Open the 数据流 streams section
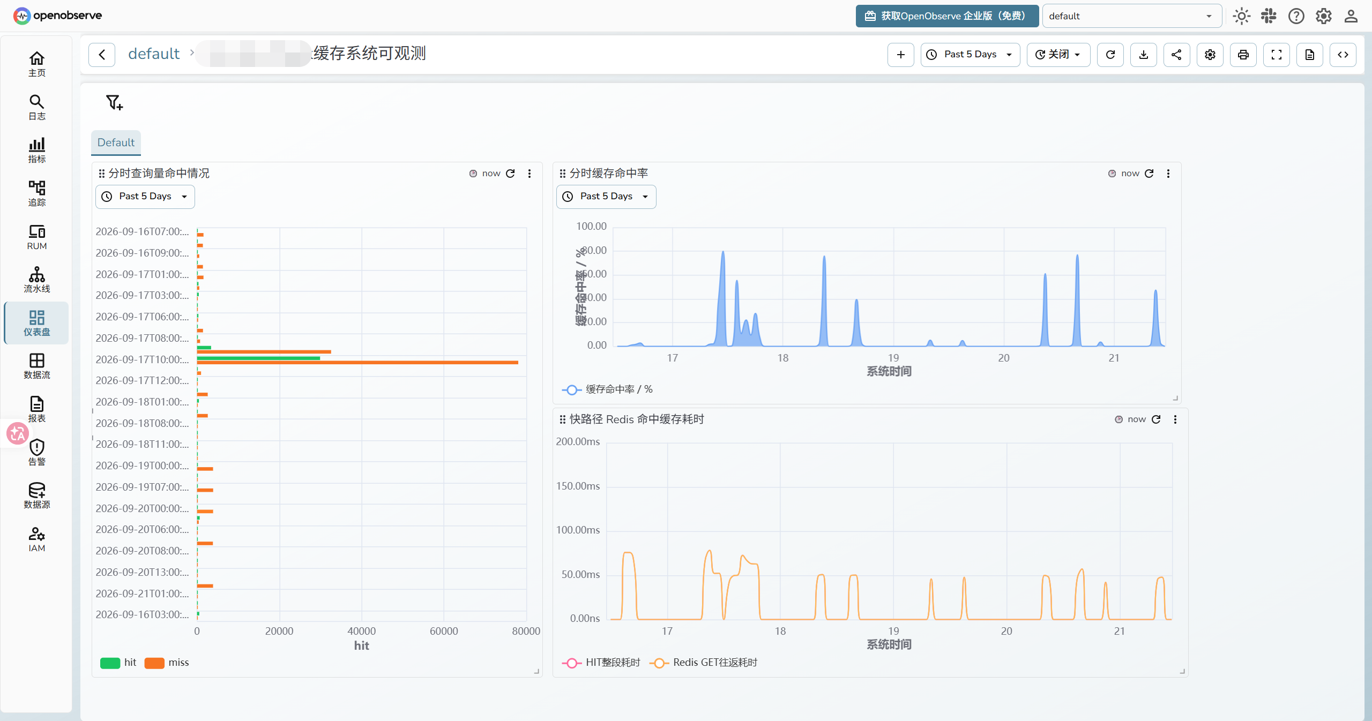This screenshot has width=1372, height=721. point(36,366)
